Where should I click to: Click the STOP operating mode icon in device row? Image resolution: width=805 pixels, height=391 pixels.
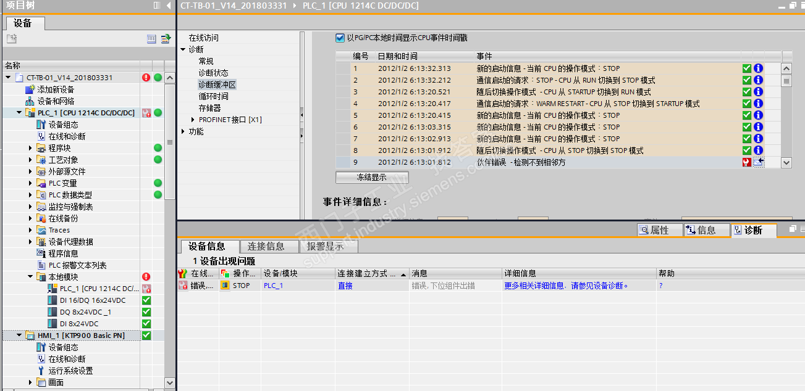(x=225, y=286)
